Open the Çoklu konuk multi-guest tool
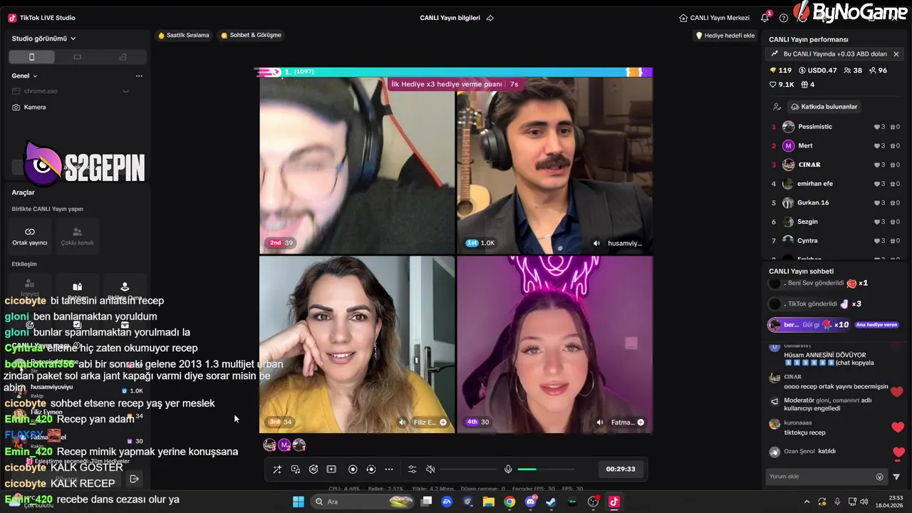 pyautogui.click(x=77, y=235)
